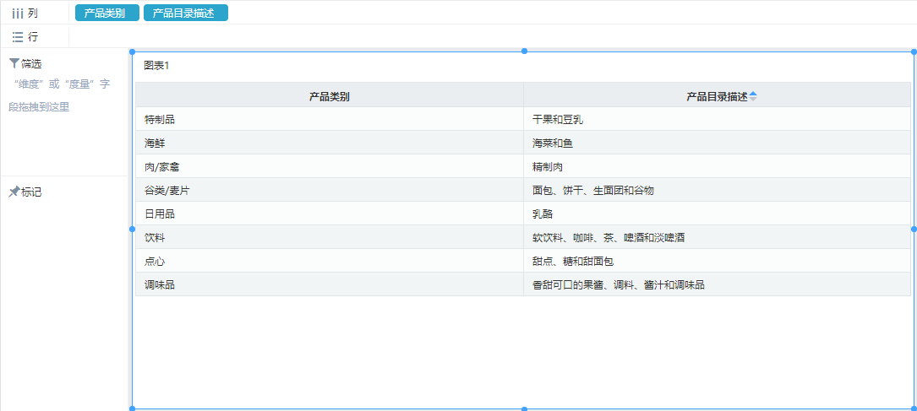
Task: Click the 筛选 panel label
Action: pyautogui.click(x=31, y=64)
